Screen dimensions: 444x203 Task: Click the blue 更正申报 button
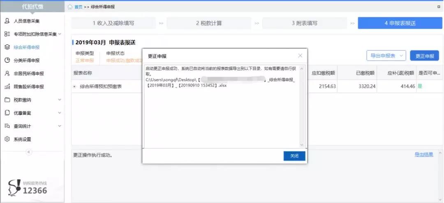(x=424, y=56)
